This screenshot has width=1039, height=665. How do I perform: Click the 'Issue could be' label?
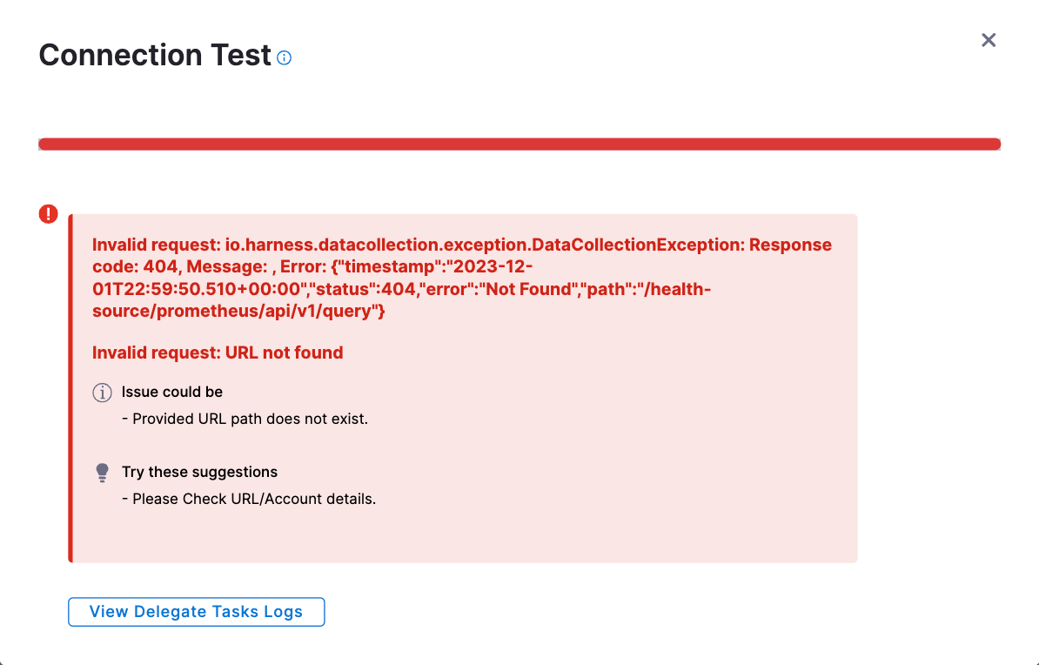click(172, 392)
